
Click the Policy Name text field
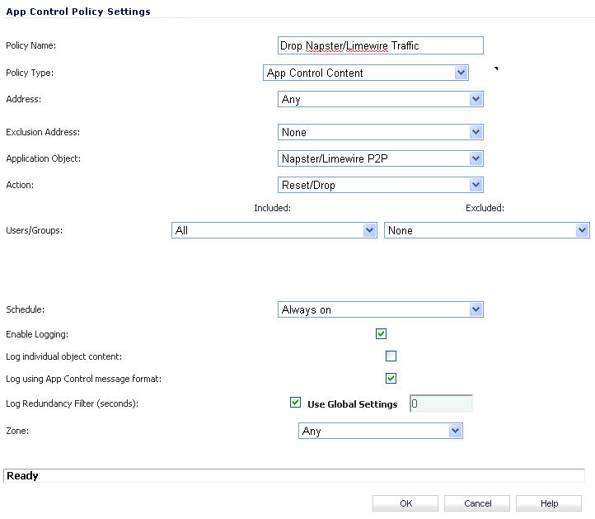(x=380, y=46)
